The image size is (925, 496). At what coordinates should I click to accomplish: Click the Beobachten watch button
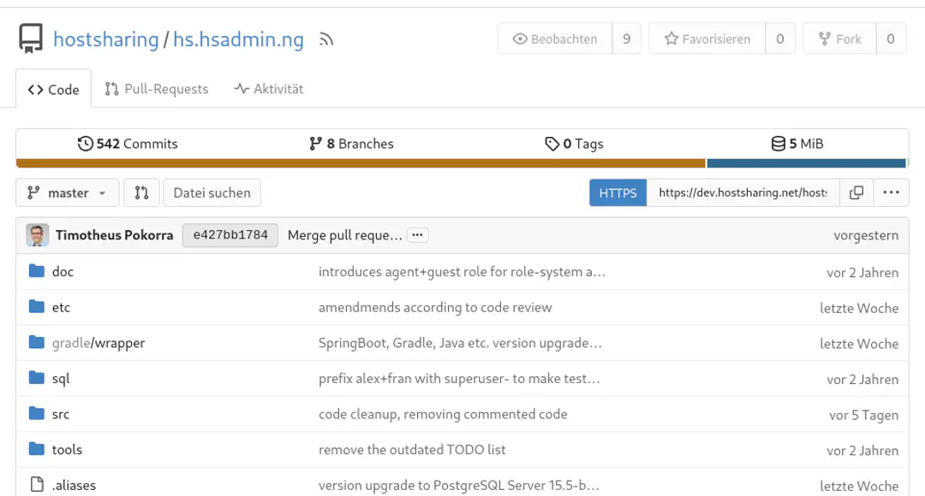point(554,38)
